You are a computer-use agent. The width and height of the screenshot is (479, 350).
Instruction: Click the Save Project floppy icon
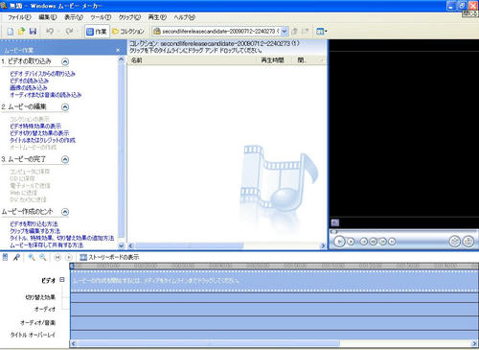(x=33, y=32)
